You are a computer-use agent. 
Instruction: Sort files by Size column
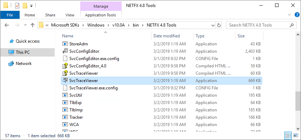tap(241, 36)
